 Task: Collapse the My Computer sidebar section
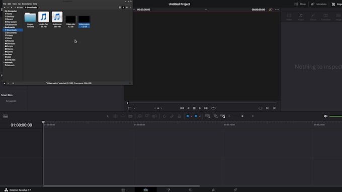4,11
